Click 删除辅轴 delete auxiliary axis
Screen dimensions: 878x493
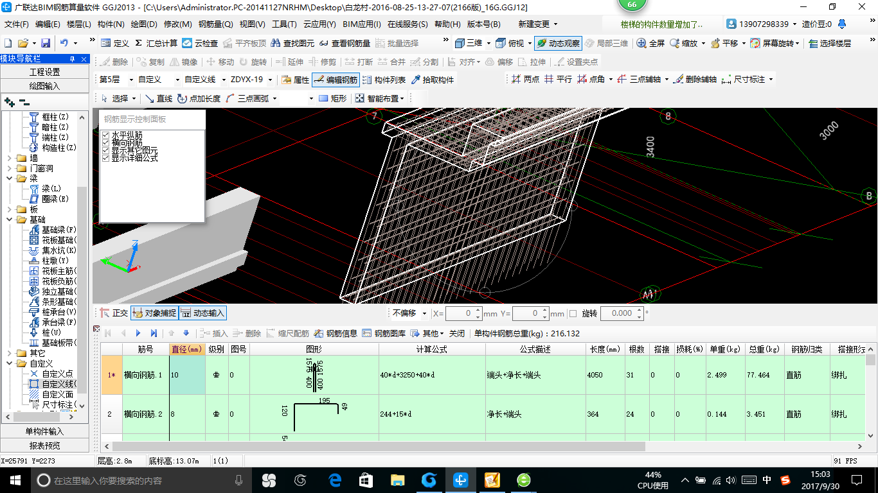pos(694,80)
